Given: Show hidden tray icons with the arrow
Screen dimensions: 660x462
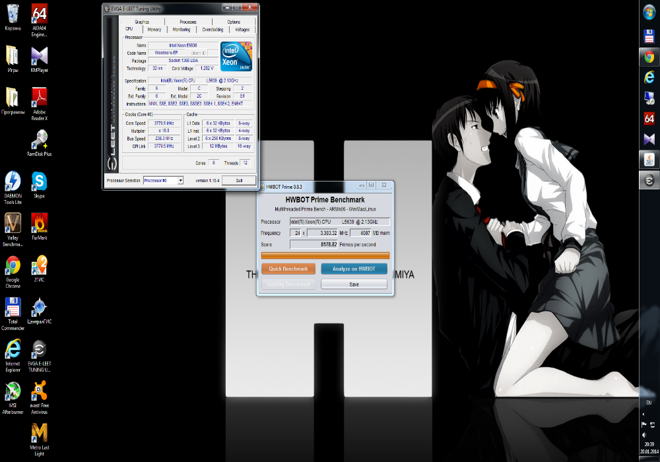Looking at the screenshot, I should pos(643,414).
